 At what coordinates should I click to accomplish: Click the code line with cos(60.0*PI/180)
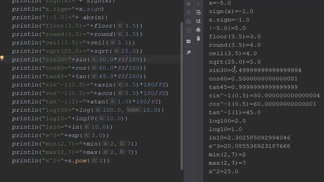(x=79, y=68)
